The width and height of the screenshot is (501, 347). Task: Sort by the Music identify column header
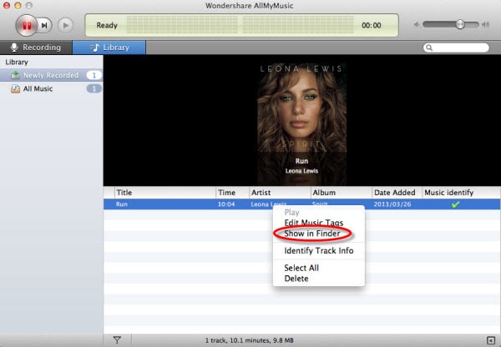[x=461, y=193]
